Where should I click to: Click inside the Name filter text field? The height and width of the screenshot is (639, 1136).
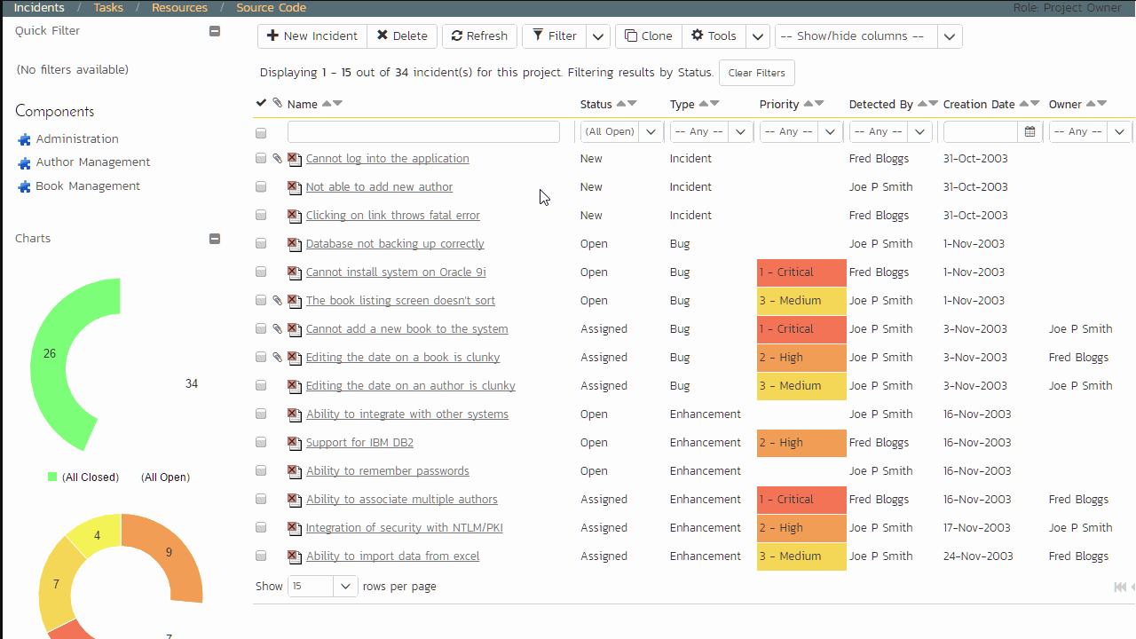(423, 130)
